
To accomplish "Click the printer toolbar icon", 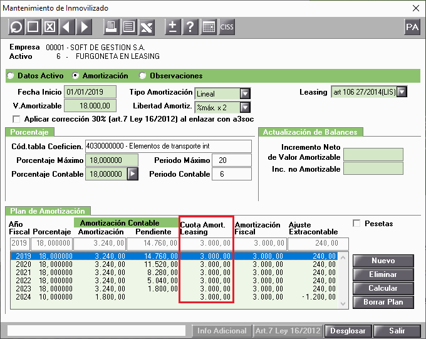I will [x=111, y=27].
